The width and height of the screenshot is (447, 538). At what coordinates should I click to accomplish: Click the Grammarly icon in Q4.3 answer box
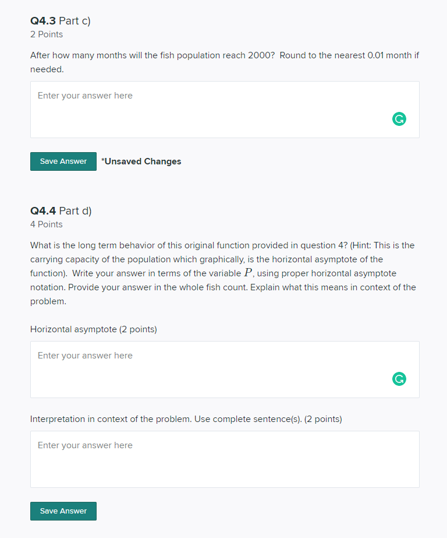point(399,119)
